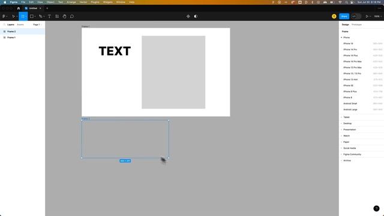Select the Rectangle shape tool
The width and height of the screenshot is (384, 216).
(x=32, y=16)
